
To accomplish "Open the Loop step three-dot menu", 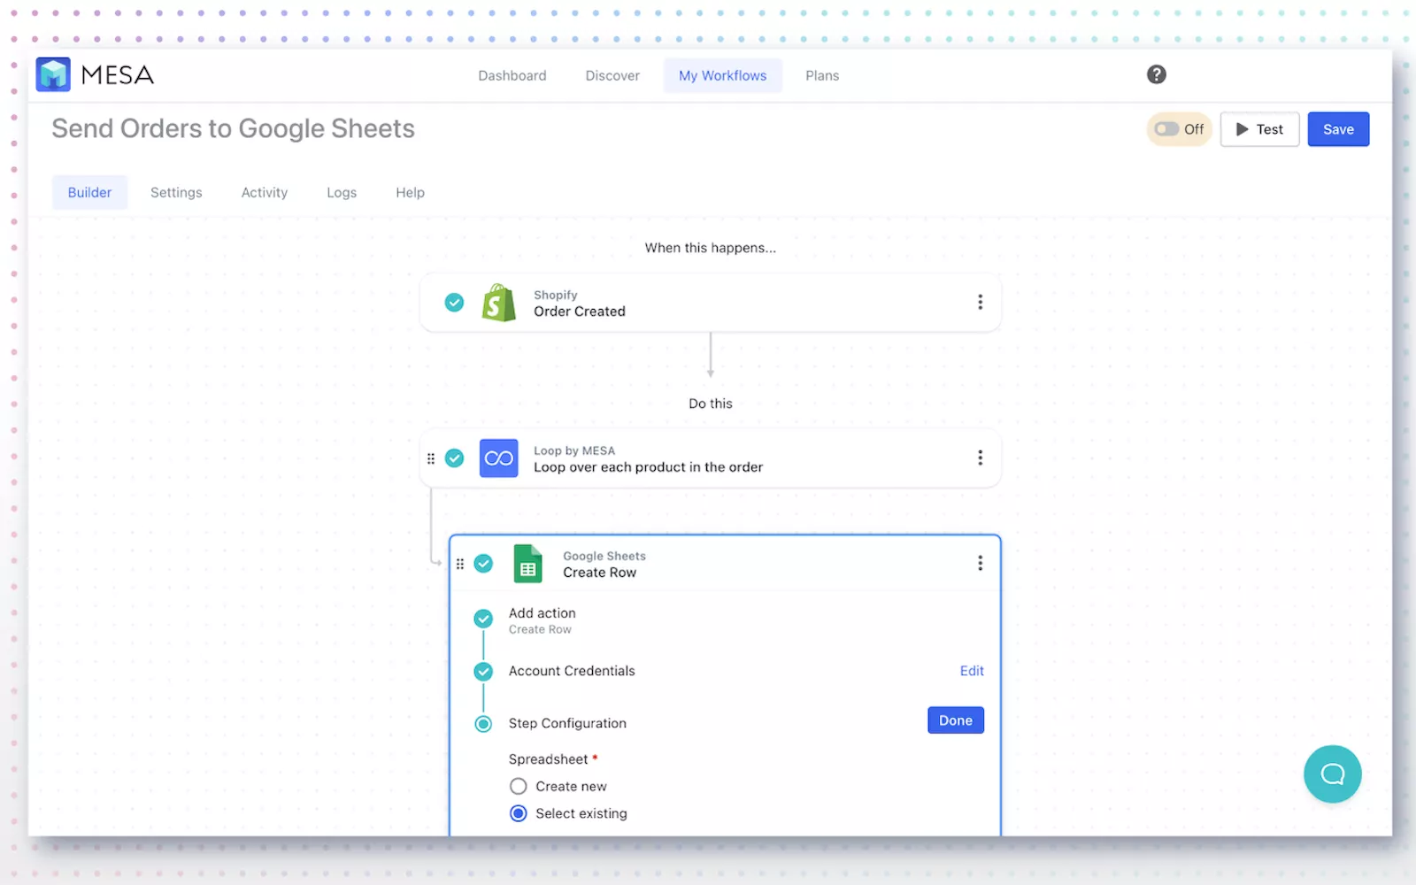I will [x=980, y=458].
